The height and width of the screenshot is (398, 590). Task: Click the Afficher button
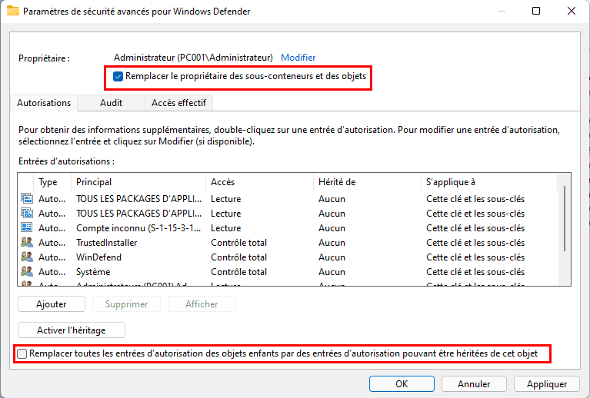(x=202, y=304)
